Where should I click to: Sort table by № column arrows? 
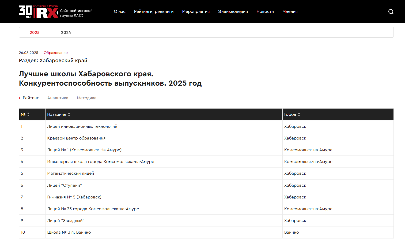28,114
